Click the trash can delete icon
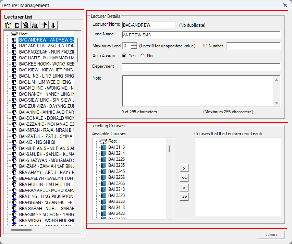292x244 pixels. pyautogui.click(x=26, y=25)
